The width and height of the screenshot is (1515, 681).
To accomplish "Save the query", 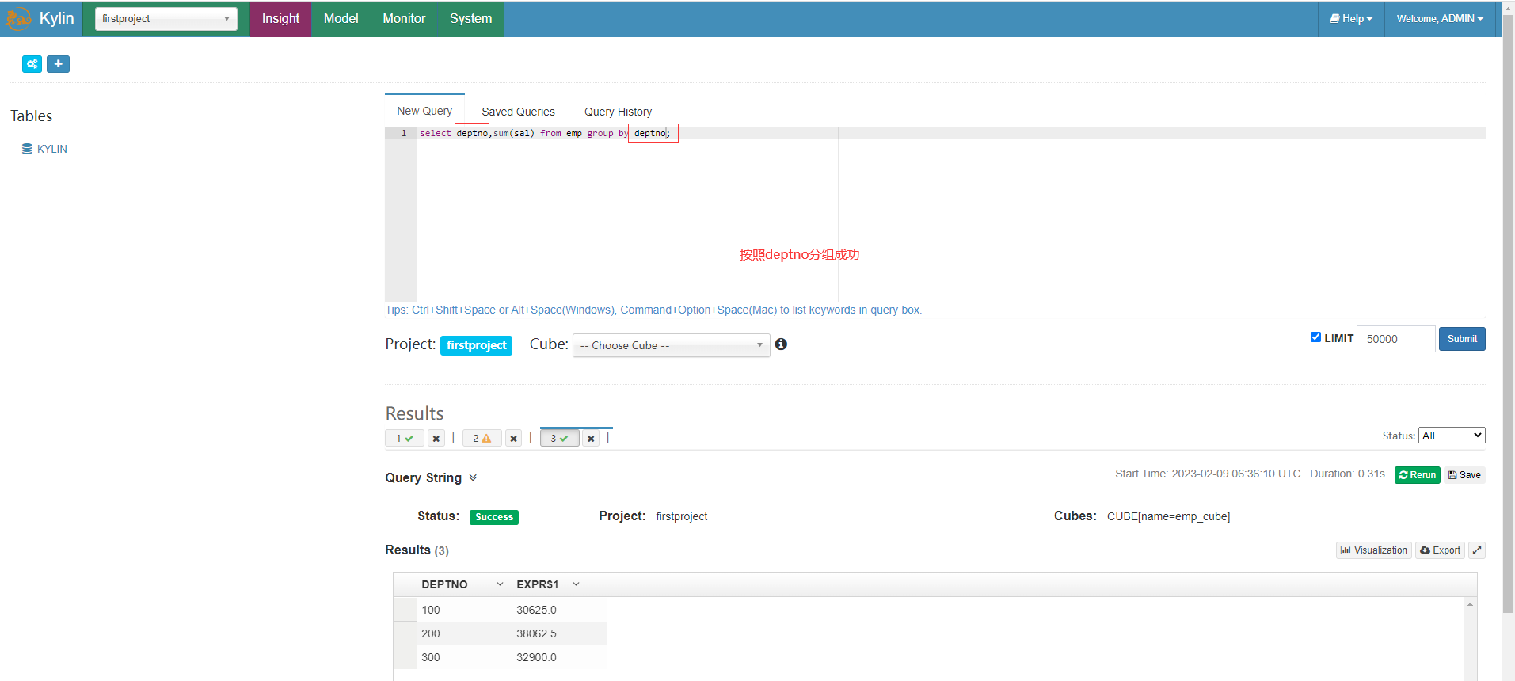I will pyautogui.click(x=1464, y=475).
